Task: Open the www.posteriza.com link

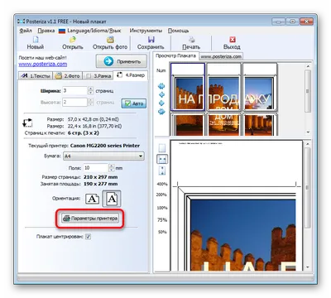Action: [43, 64]
